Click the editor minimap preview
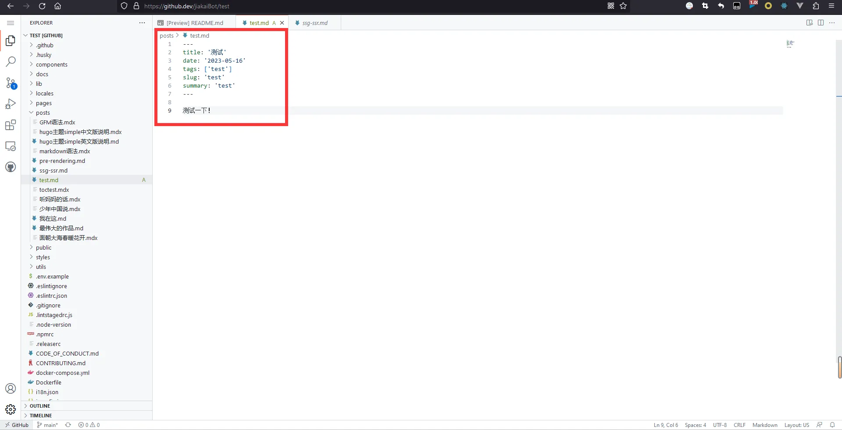The image size is (842, 430). (790, 43)
